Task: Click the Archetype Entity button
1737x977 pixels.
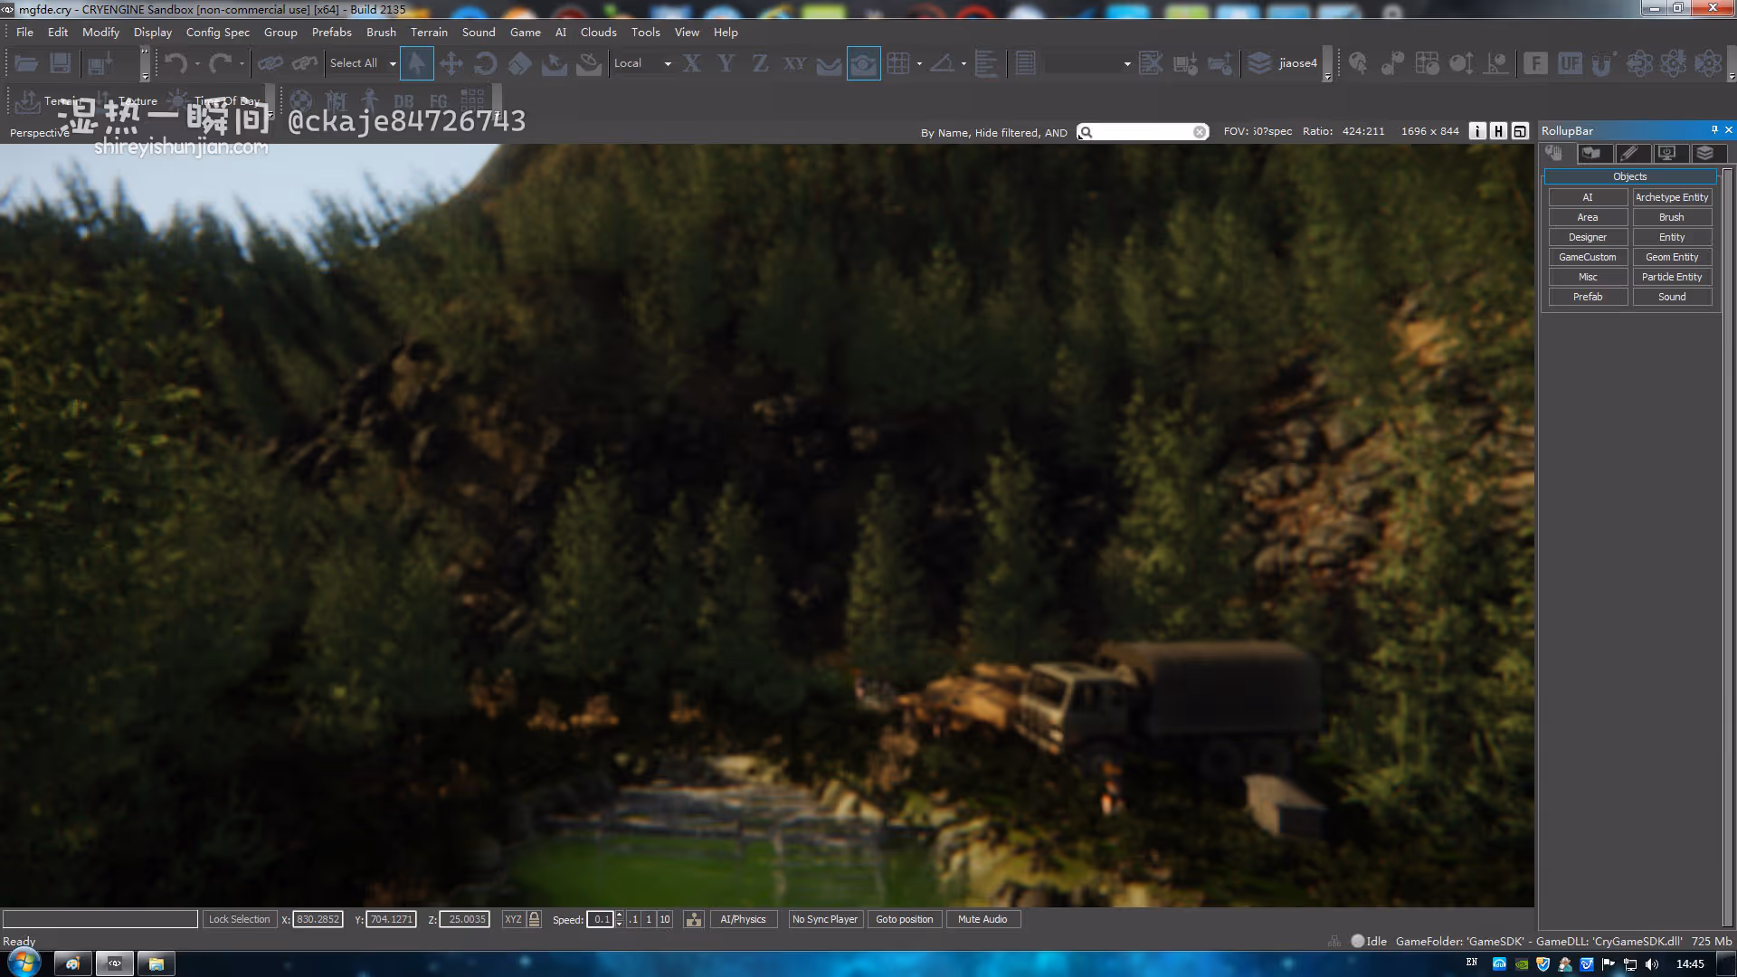Action: pyautogui.click(x=1672, y=197)
